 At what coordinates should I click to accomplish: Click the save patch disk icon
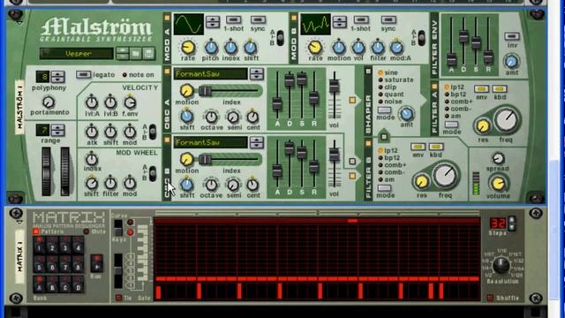149,54
